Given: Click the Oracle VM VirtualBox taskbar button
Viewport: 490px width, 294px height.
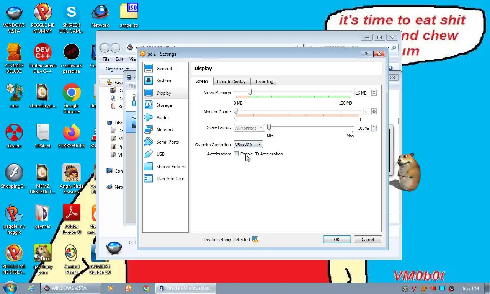Looking at the screenshot, I should click(x=186, y=288).
